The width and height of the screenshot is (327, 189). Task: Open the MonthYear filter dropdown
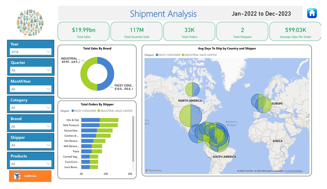[x=49, y=89]
